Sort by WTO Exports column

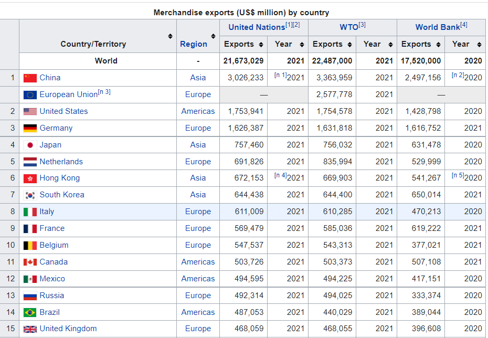tap(348, 45)
